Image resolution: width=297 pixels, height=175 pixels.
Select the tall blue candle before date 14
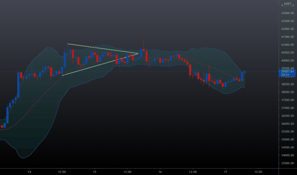click(x=18, y=85)
